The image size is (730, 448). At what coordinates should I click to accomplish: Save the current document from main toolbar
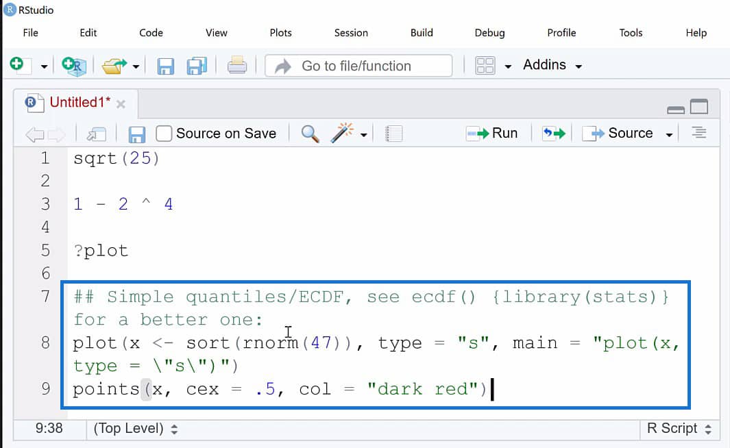pyautogui.click(x=165, y=66)
